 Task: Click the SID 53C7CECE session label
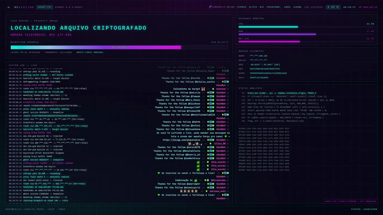coord(314,7)
